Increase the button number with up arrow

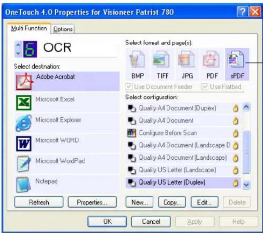point(18,45)
